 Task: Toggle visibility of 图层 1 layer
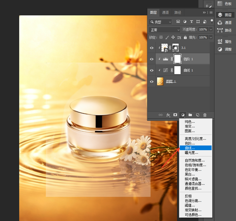(152, 82)
